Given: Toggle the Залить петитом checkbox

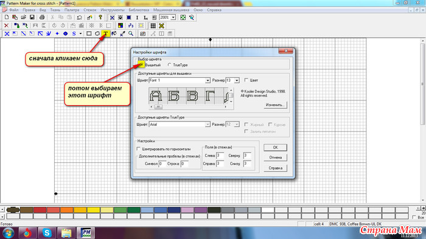Looking at the screenshot, I should [x=246, y=131].
